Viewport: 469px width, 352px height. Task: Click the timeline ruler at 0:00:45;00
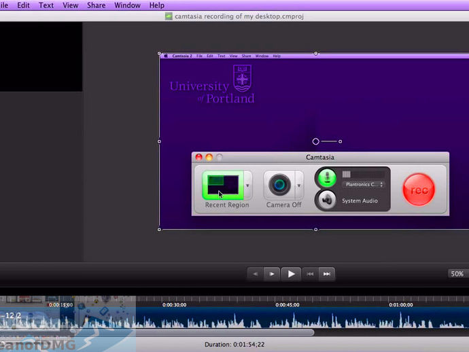point(288,304)
